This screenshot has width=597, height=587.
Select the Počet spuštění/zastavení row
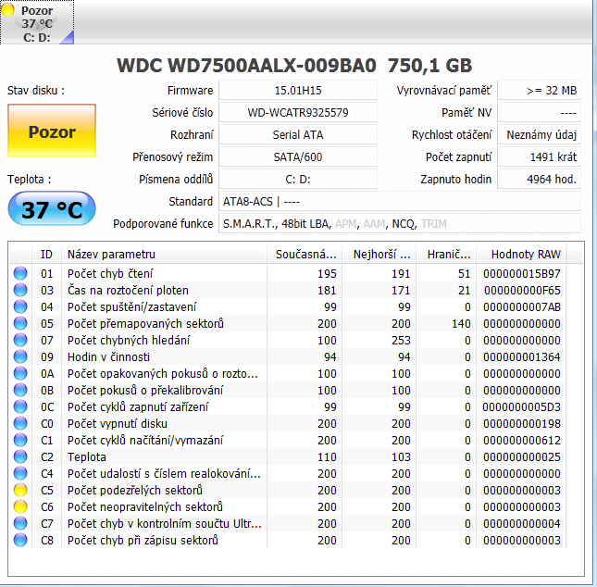point(288,306)
